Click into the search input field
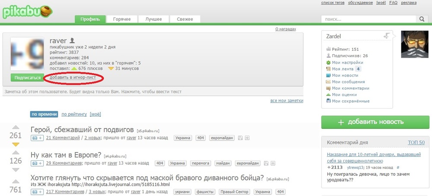Screen dimensions: 432x196 tap(368, 19)
